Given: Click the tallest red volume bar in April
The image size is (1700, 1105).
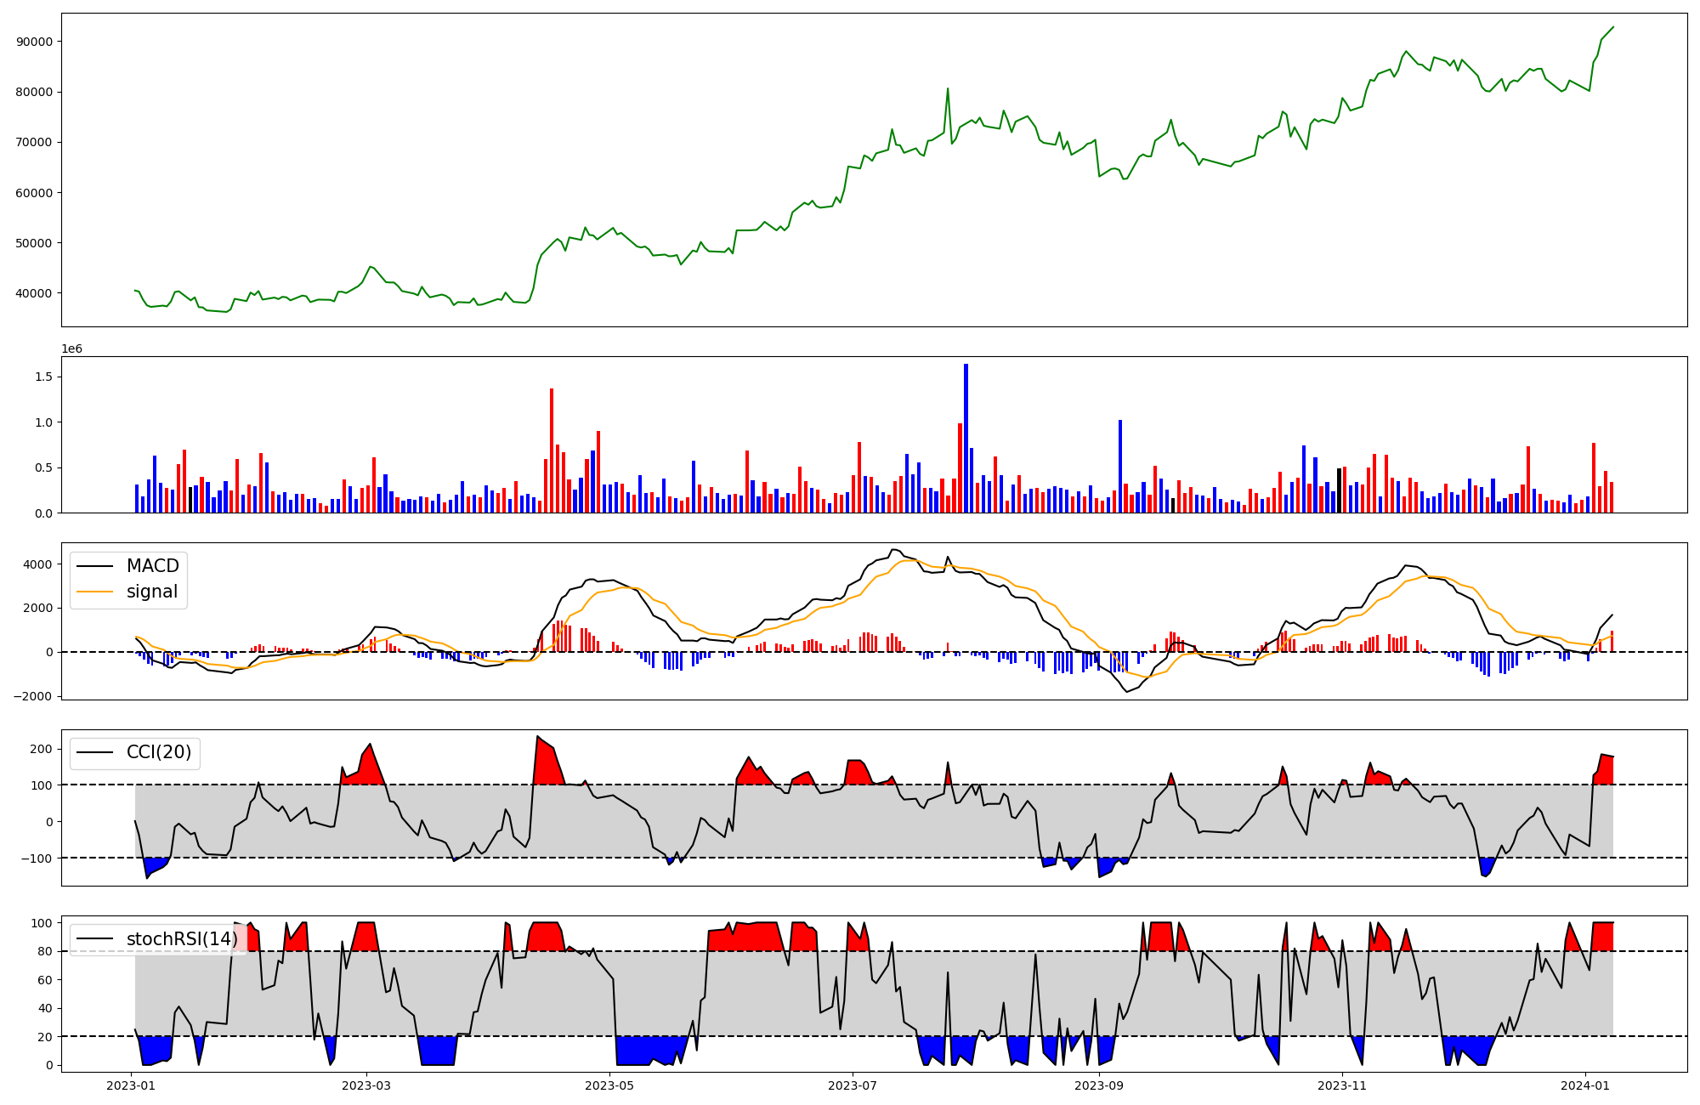Looking at the screenshot, I should pyautogui.click(x=552, y=450).
